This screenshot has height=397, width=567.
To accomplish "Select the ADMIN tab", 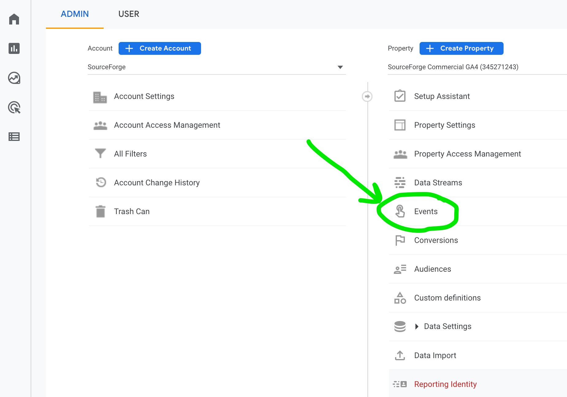I will pos(74,14).
